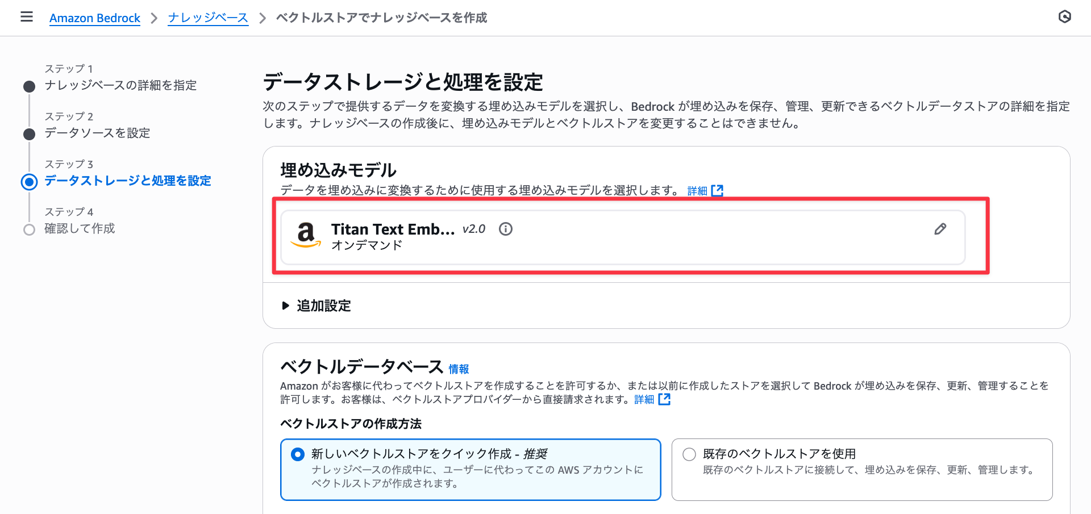Click external link icon beside embedding model 詳細
The image size is (1091, 514).
pos(718,191)
